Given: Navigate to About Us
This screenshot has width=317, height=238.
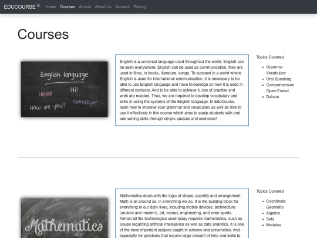Looking at the screenshot, I should click(103, 7).
